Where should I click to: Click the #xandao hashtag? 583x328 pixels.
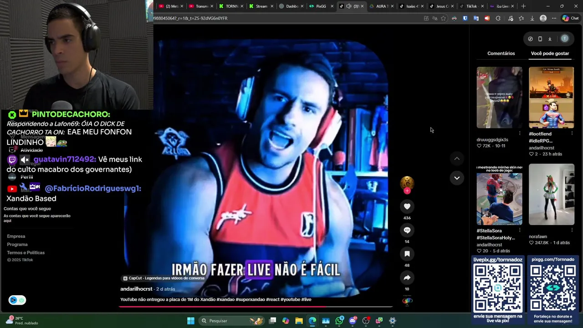(x=225, y=299)
